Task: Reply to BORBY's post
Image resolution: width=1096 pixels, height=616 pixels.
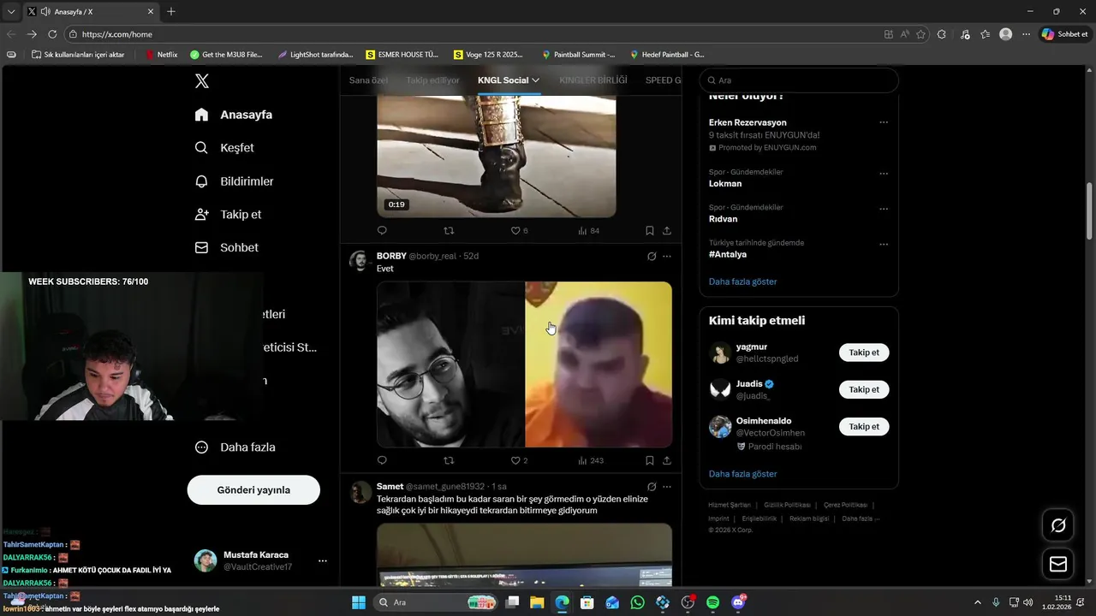Action: point(382,460)
